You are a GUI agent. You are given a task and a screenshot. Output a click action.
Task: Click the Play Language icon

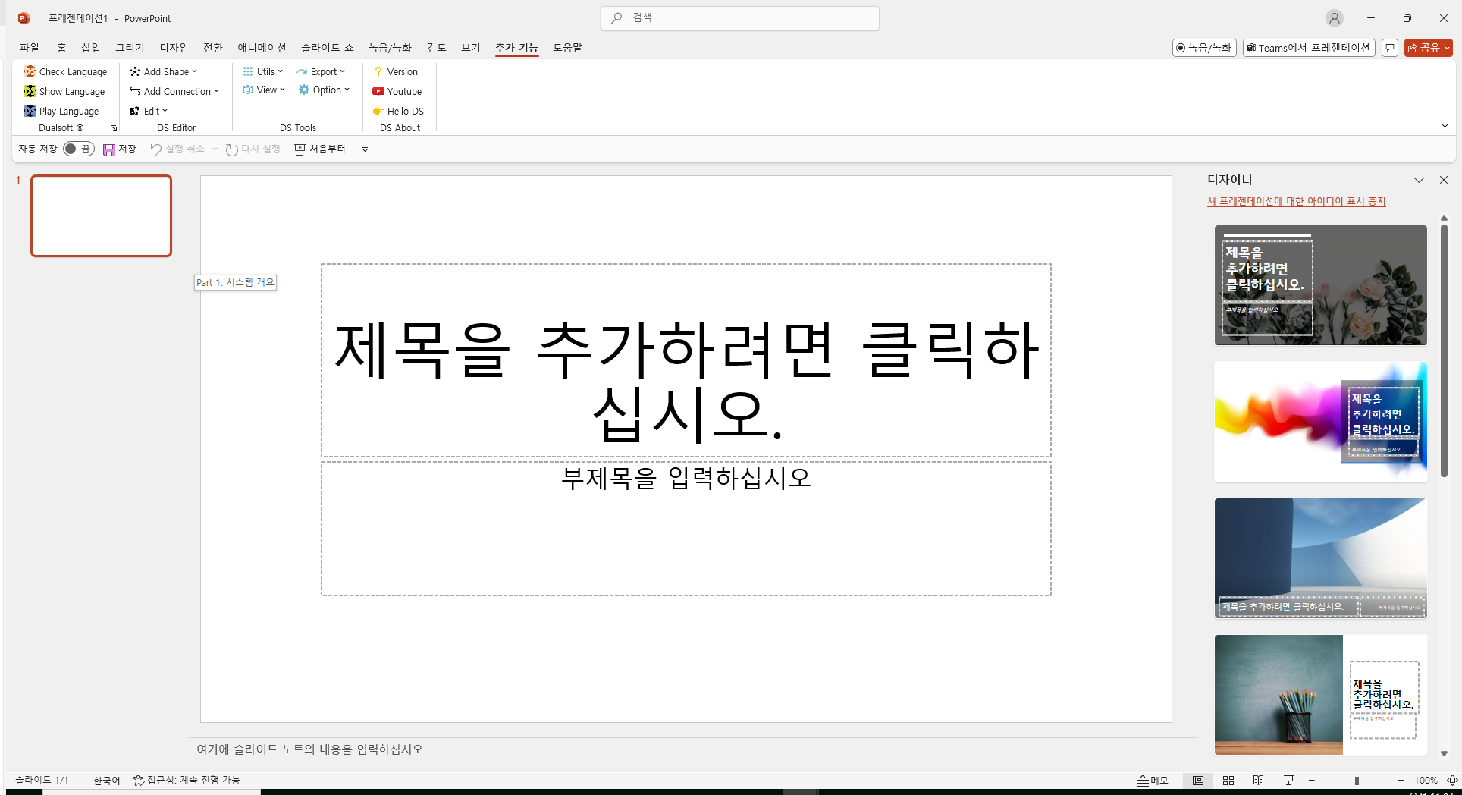pyautogui.click(x=30, y=111)
